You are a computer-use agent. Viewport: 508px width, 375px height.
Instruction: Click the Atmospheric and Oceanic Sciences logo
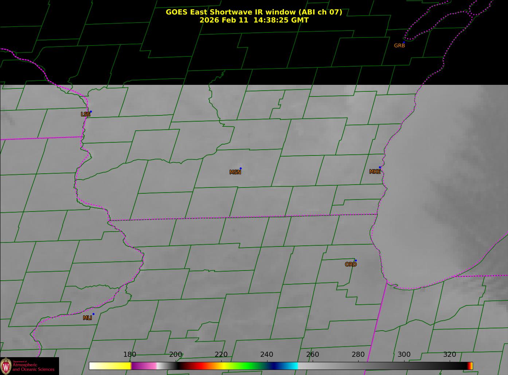[x=29, y=366]
